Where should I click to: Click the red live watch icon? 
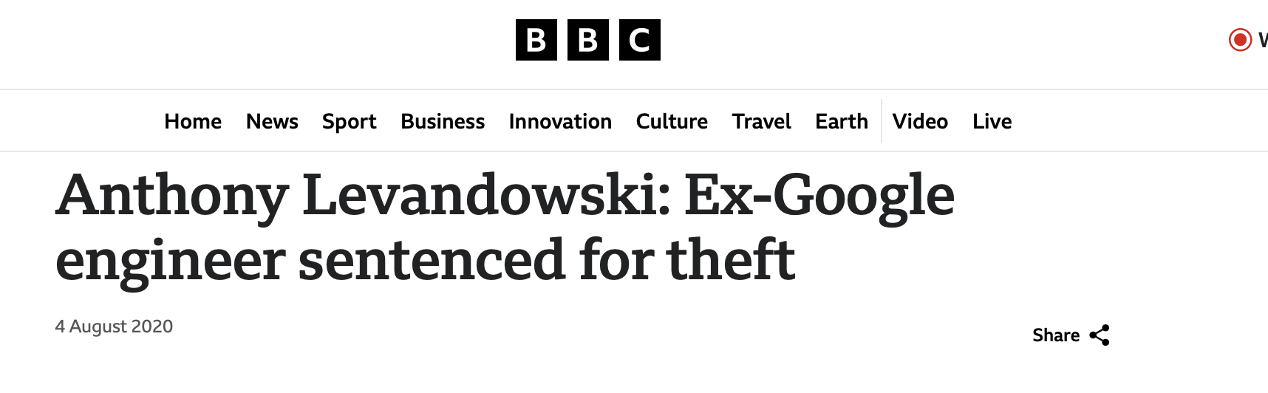[1240, 39]
